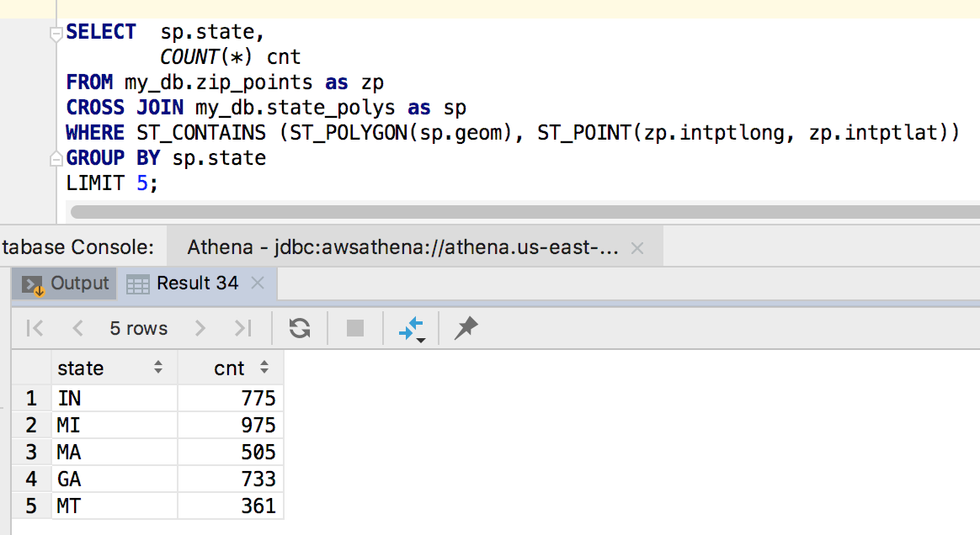
Task: Select the cell containing MA
Action: point(115,452)
